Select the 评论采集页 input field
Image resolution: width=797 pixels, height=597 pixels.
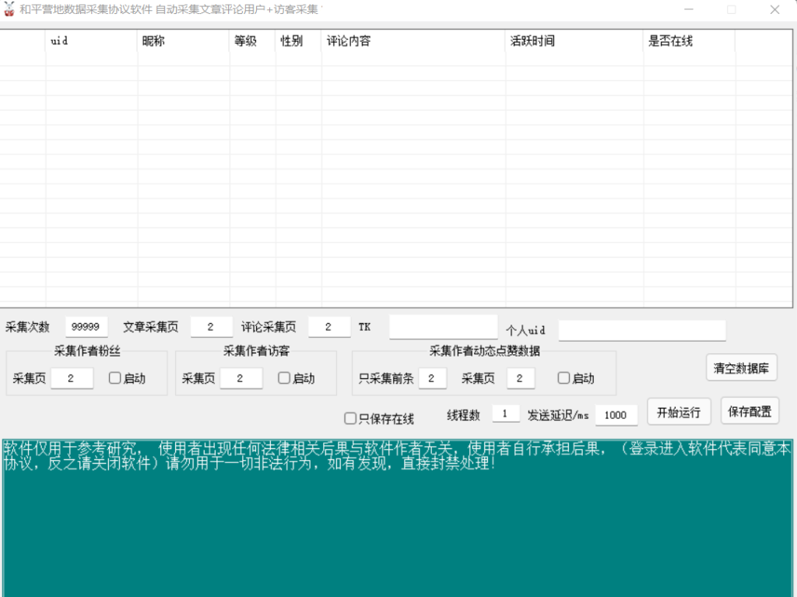tap(329, 327)
